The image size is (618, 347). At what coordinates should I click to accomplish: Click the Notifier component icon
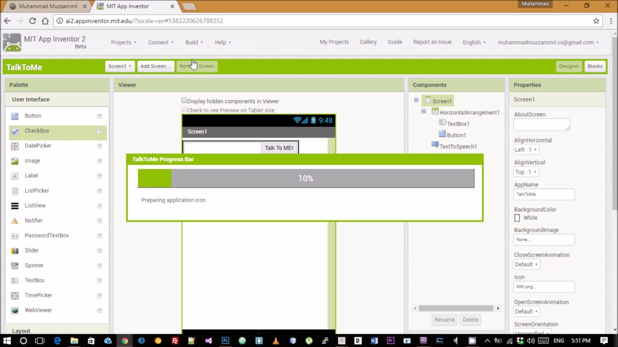click(14, 220)
